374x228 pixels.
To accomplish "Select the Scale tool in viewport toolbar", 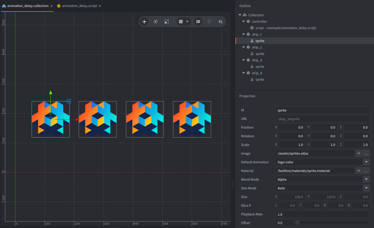I will (167, 22).
